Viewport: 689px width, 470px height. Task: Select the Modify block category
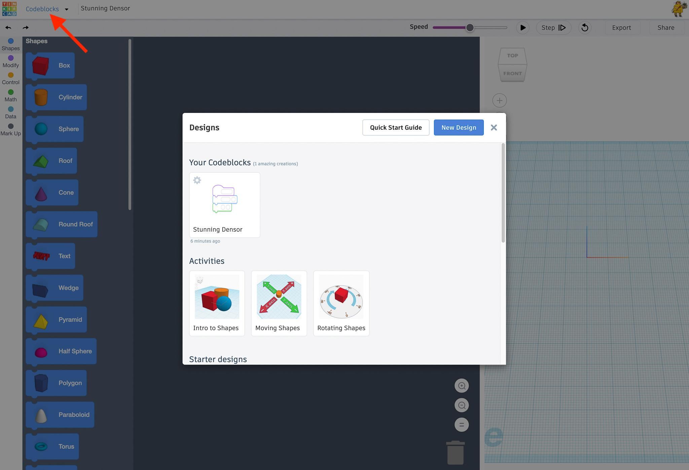tap(11, 62)
